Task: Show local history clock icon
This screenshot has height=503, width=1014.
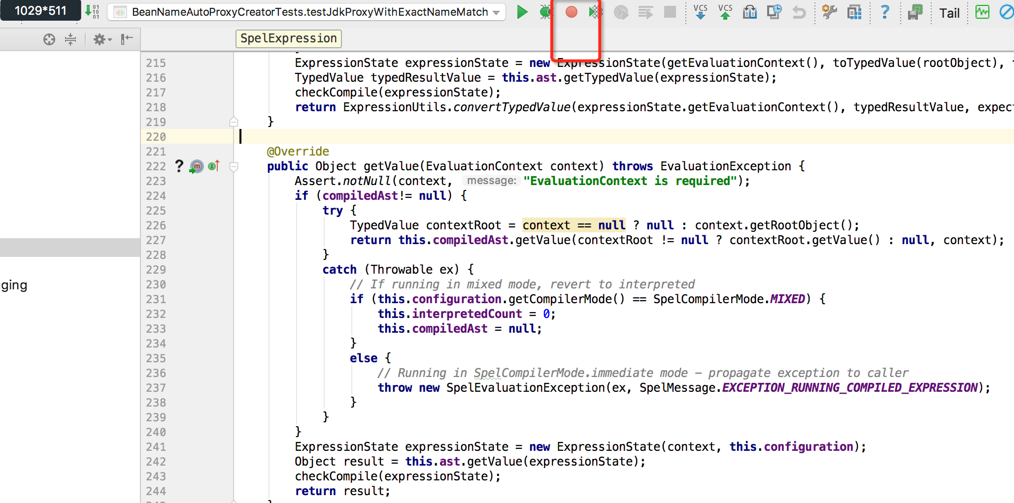Action: tap(774, 12)
